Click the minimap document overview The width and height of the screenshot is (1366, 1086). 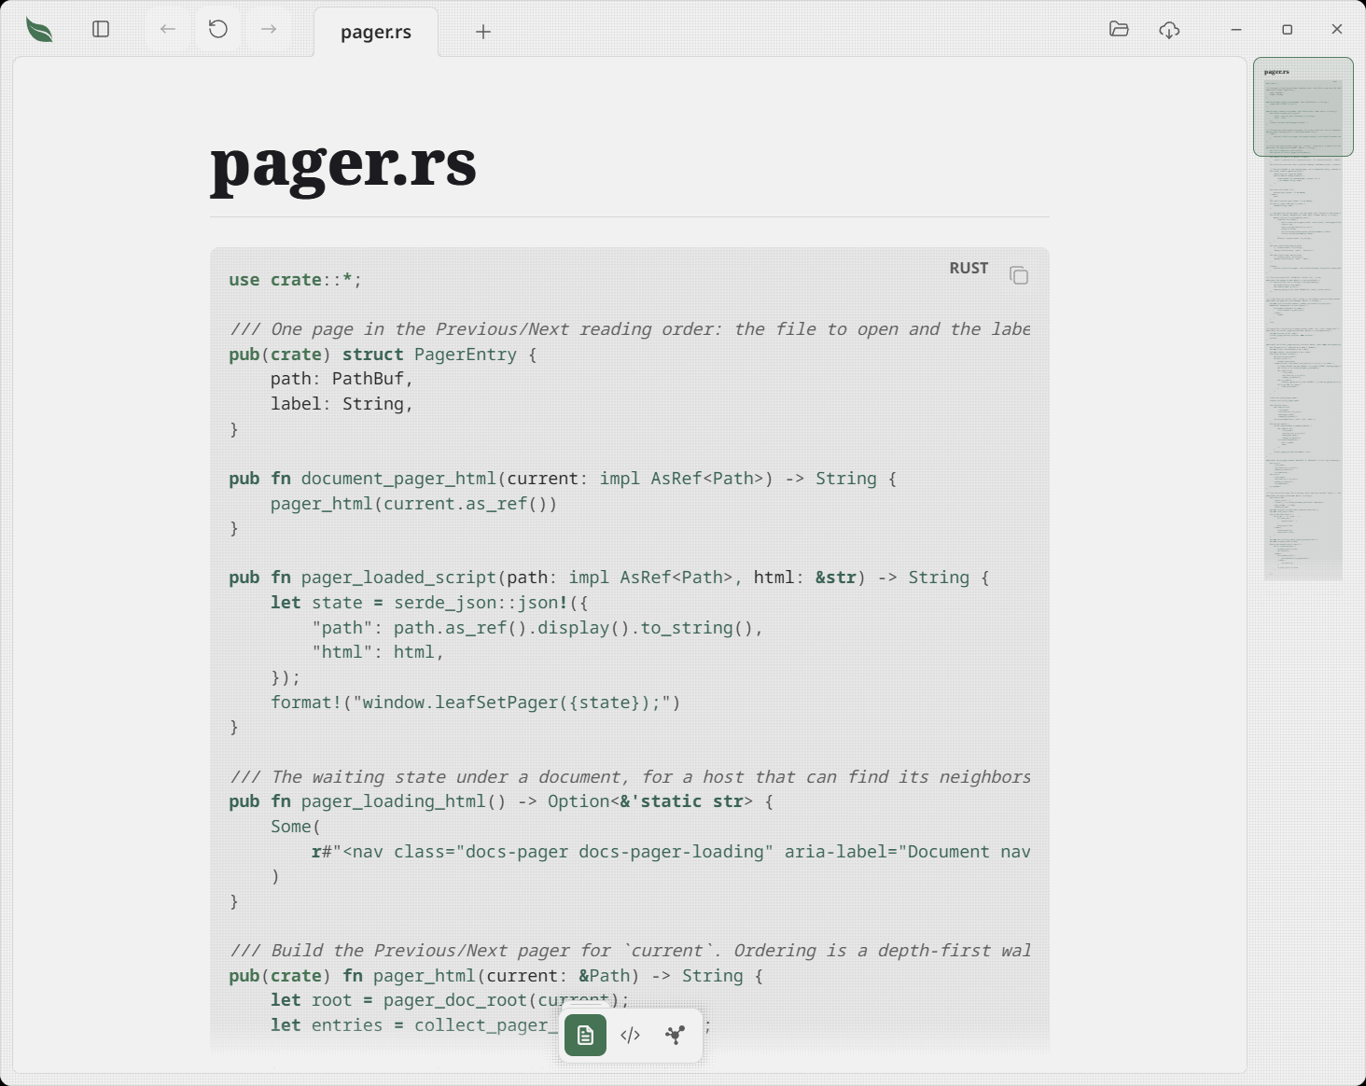[1303, 319]
